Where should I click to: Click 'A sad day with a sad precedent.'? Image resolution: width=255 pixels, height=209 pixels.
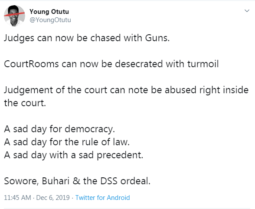[x=74, y=155]
